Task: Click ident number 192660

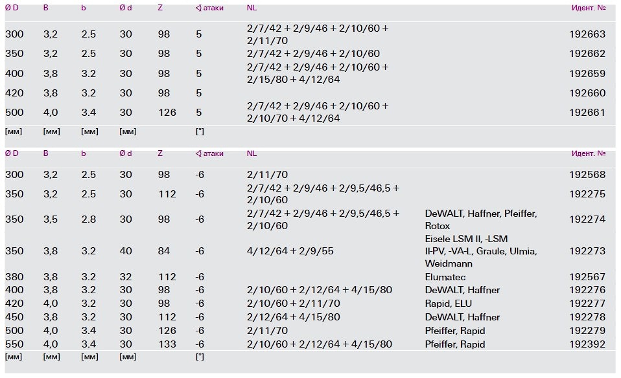Action: click(x=587, y=93)
